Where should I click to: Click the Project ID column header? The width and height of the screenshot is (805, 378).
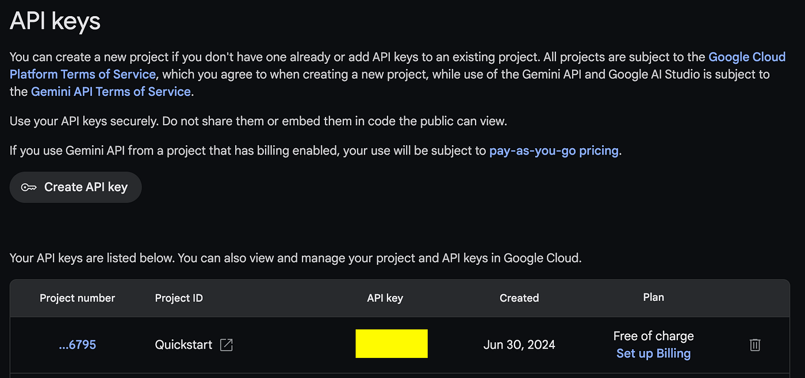tap(179, 298)
